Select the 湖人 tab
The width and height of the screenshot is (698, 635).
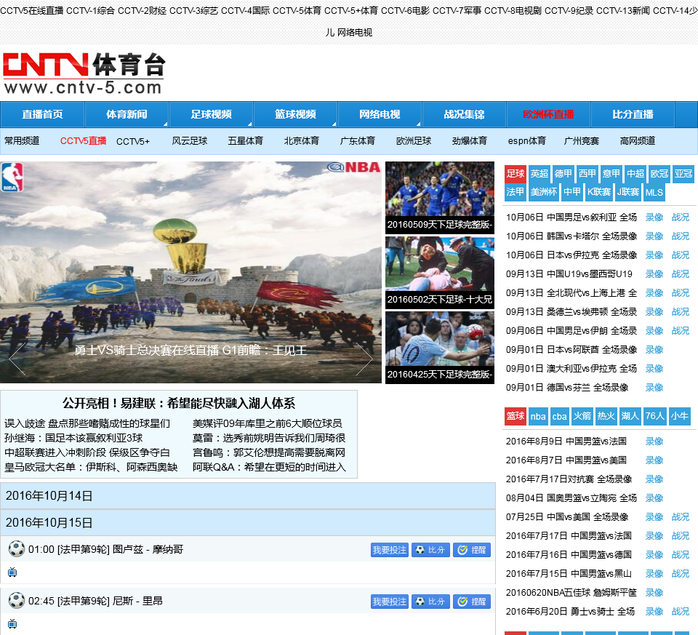pyautogui.click(x=630, y=416)
